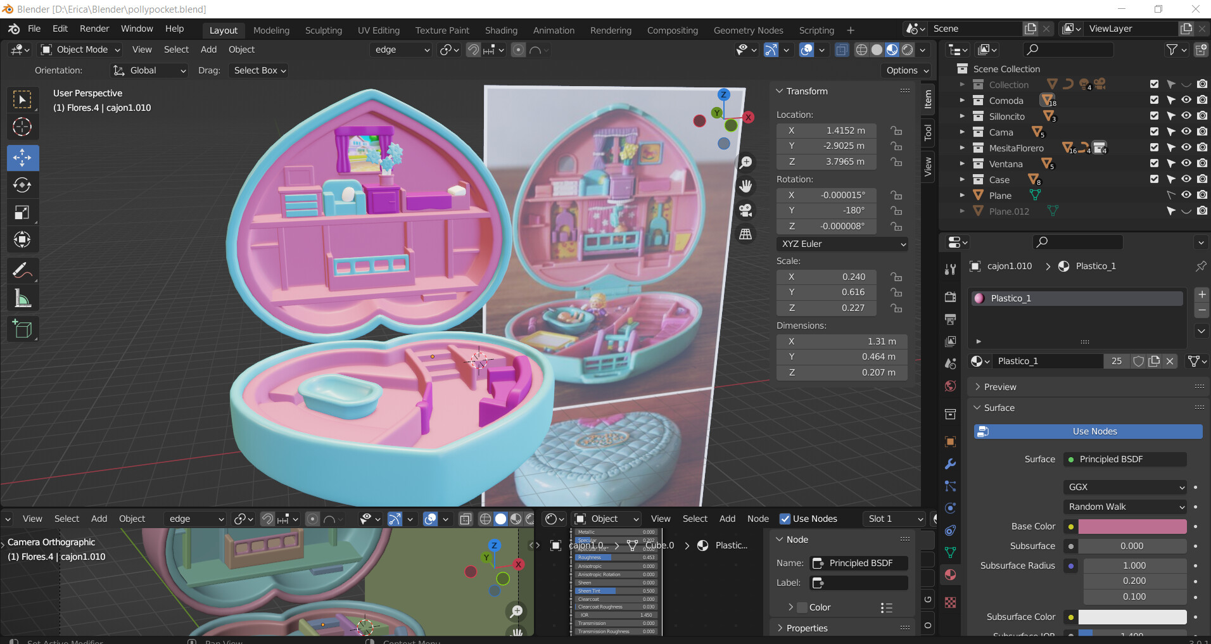Click the Add Cube tool
Screen dimensions: 1211x644
[22, 329]
